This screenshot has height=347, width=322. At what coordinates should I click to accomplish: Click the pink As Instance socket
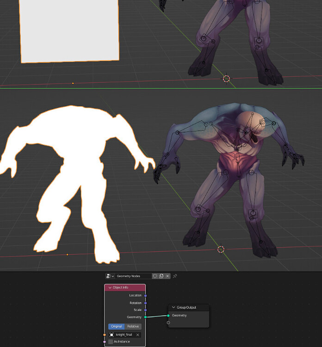click(x=105, y=342)
